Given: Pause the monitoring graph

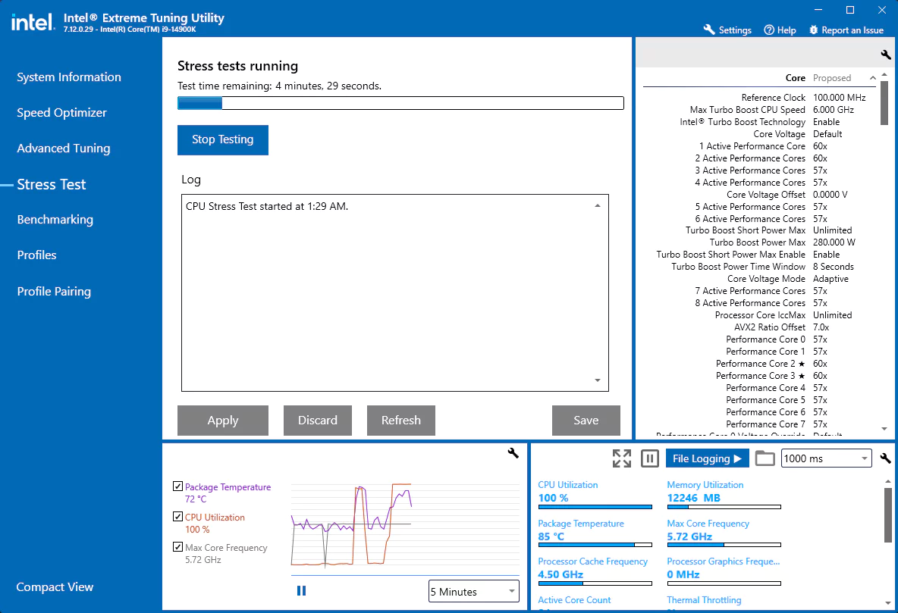Looking at the screenshot, I should [x=301, y=591].
